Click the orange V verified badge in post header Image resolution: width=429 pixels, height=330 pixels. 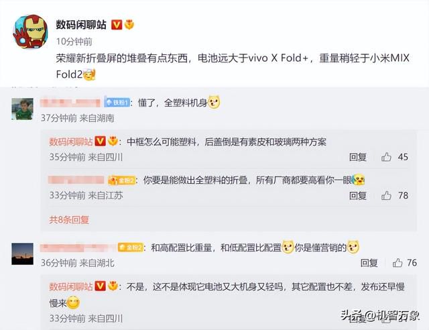pos(117,25)
